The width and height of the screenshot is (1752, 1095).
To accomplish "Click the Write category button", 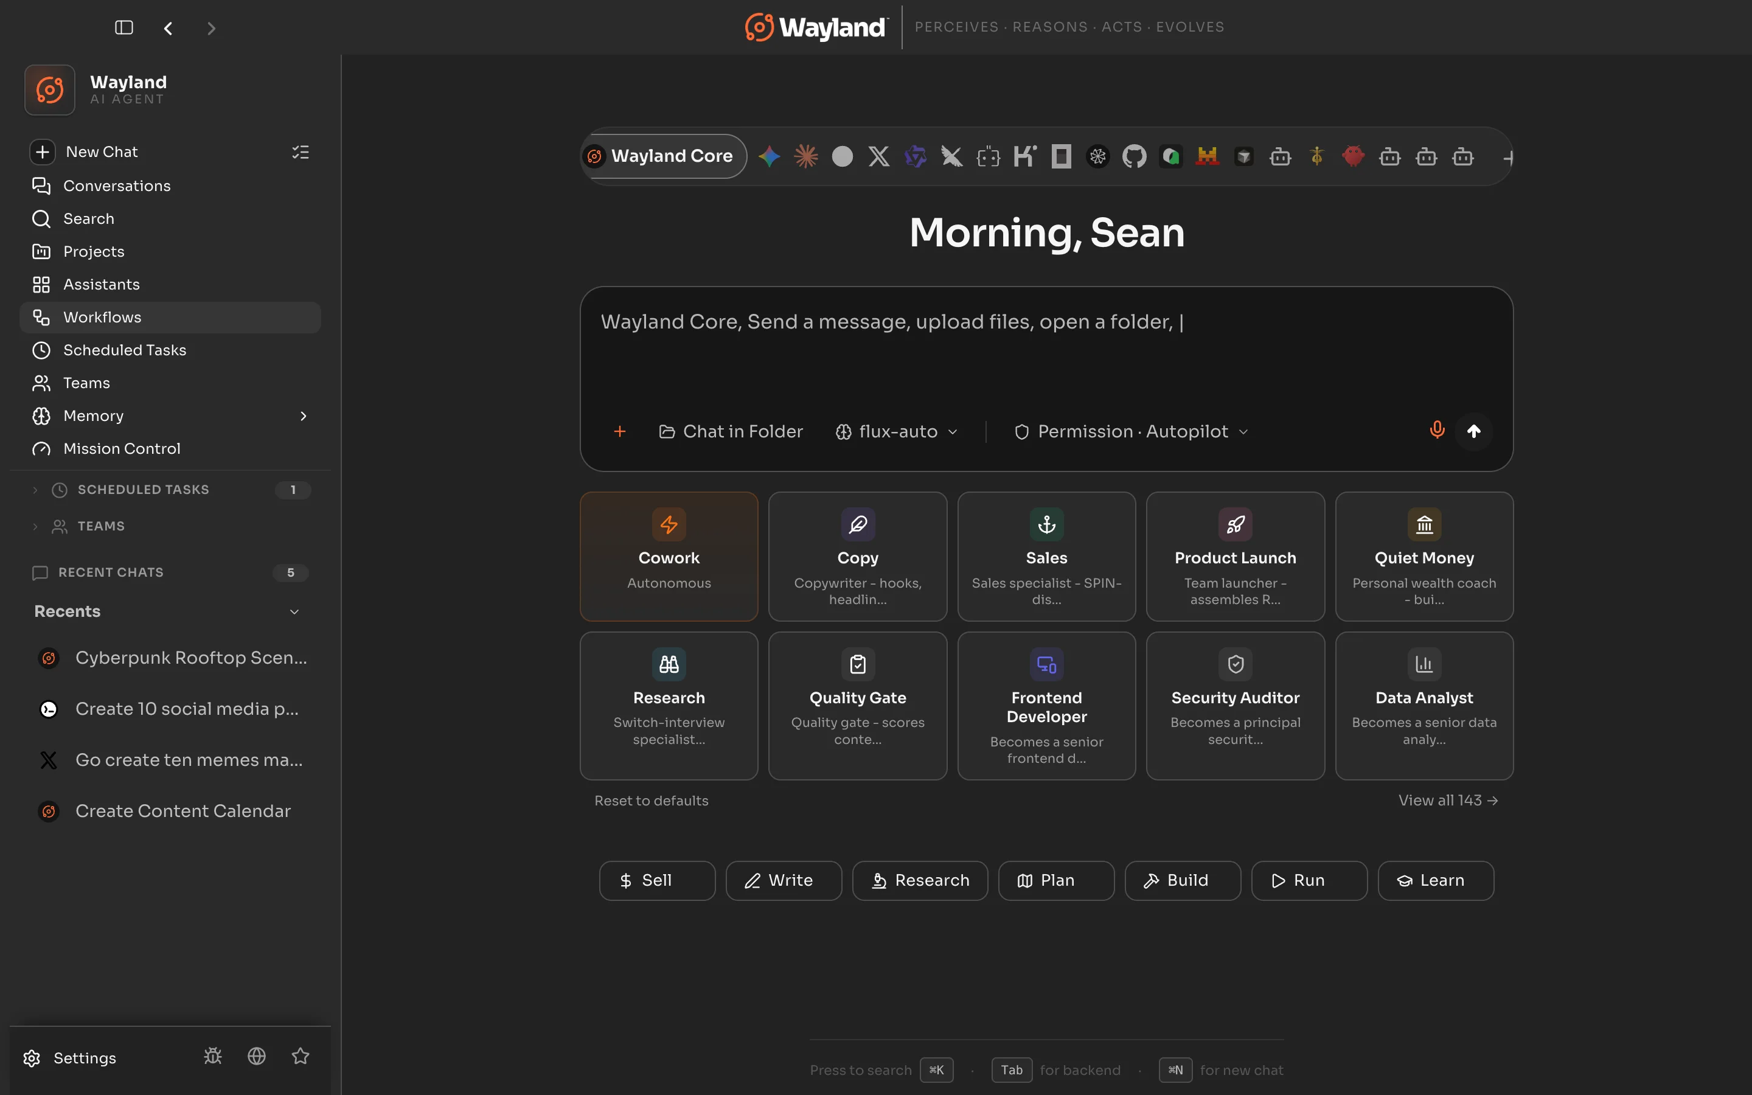I will [784, 881].
